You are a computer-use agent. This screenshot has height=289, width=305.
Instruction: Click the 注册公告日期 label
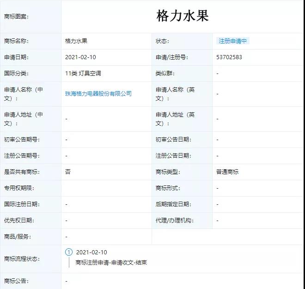coord(173,156)
